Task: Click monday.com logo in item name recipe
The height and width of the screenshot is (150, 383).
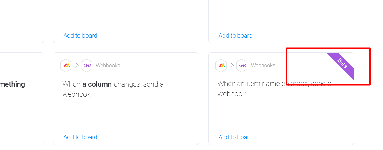Action: click(221, 65)
